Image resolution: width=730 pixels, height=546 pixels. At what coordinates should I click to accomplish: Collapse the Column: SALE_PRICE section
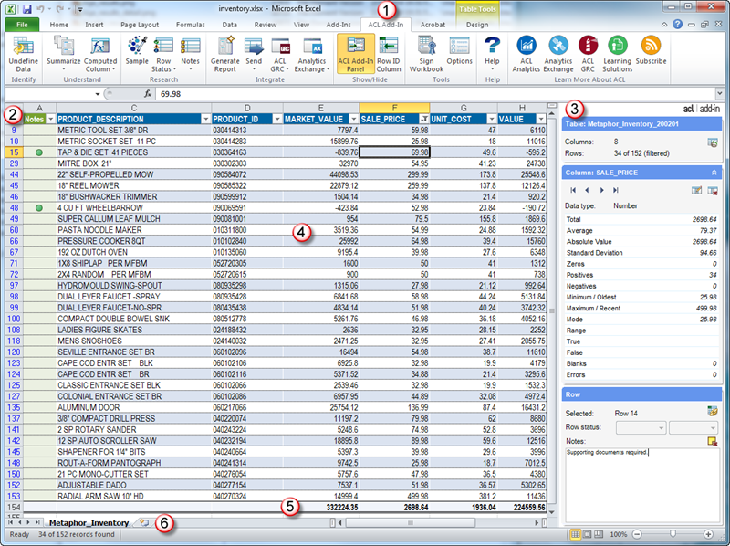pyautogui.click(x=713, y=172)
